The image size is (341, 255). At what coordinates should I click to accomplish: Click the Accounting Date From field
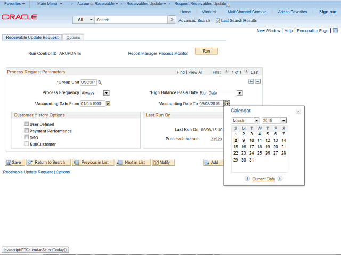(93, 104)
